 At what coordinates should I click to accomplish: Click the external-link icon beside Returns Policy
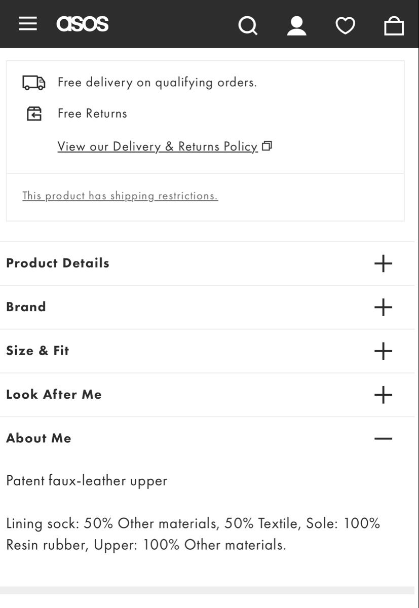267,146
